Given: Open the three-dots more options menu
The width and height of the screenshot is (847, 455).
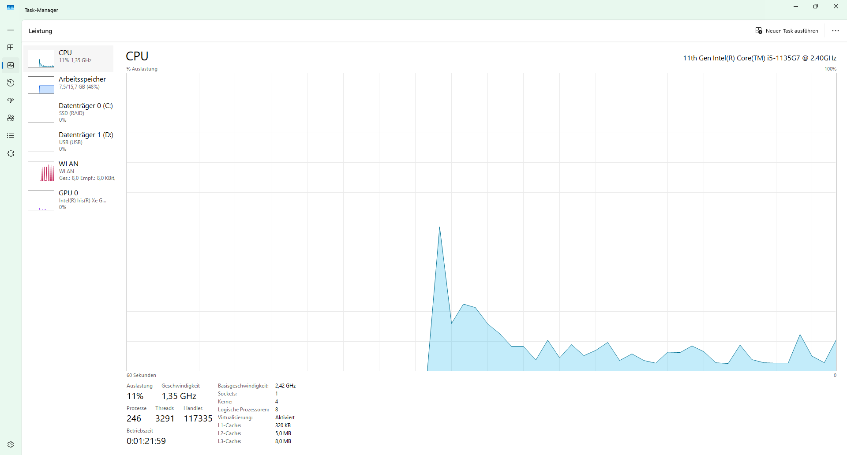Looking at the screenshot, I should click(836, 31).
